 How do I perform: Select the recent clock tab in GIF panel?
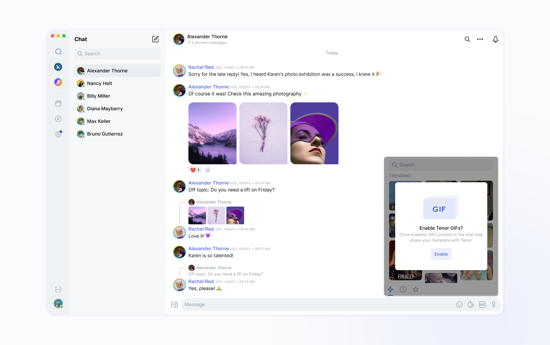tap(403, 289)
